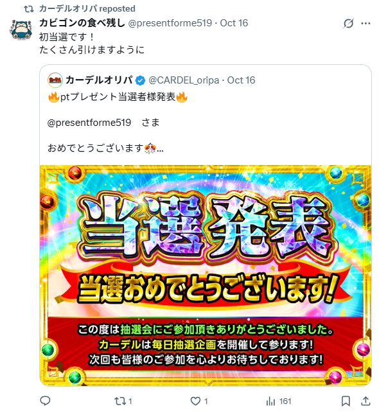
Task: Open the three-dot more options menu
Action: tap(366, 23)
